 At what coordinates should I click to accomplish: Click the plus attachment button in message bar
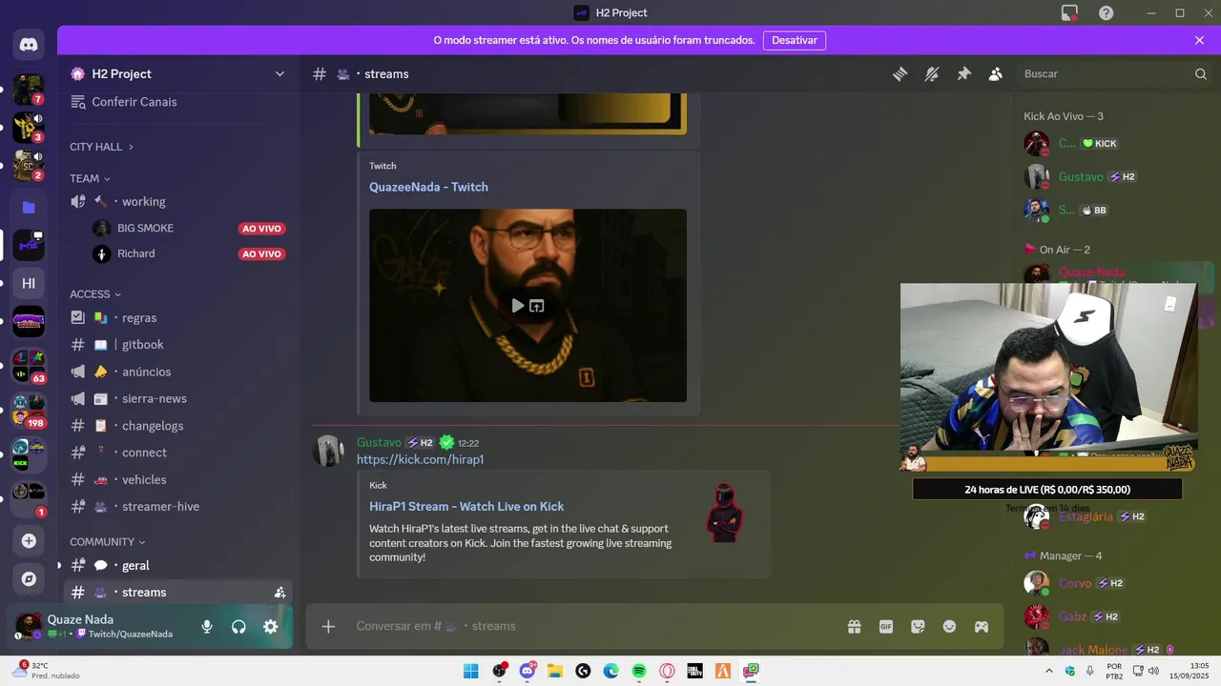point(328,626)
